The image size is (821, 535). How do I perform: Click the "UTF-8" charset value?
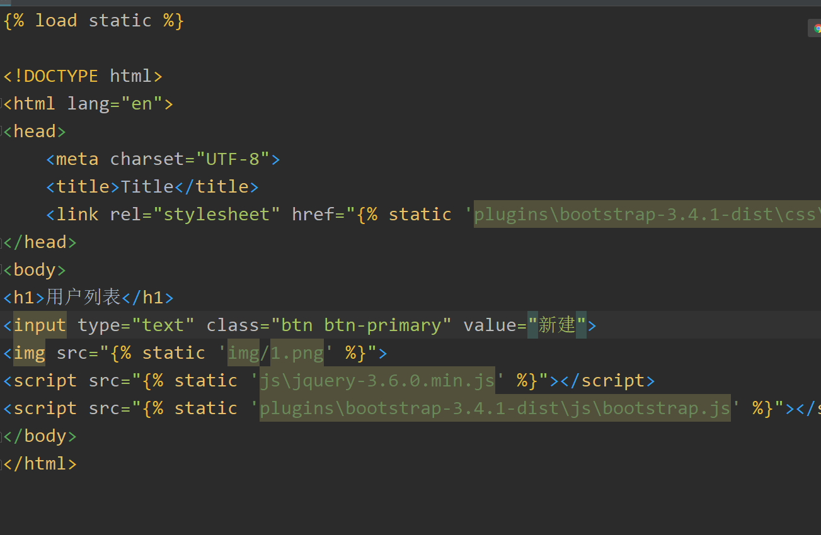pyautogui.click(x=233, y=159)
